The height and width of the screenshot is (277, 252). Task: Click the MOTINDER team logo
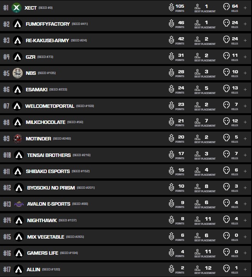18,138
